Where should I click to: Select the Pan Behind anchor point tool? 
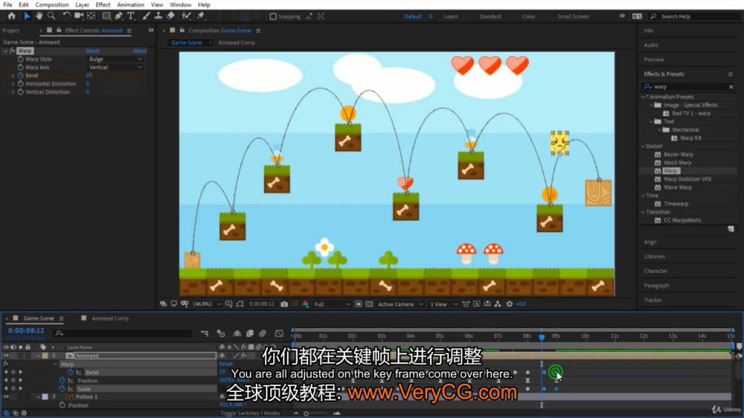(x=91, y=16)
